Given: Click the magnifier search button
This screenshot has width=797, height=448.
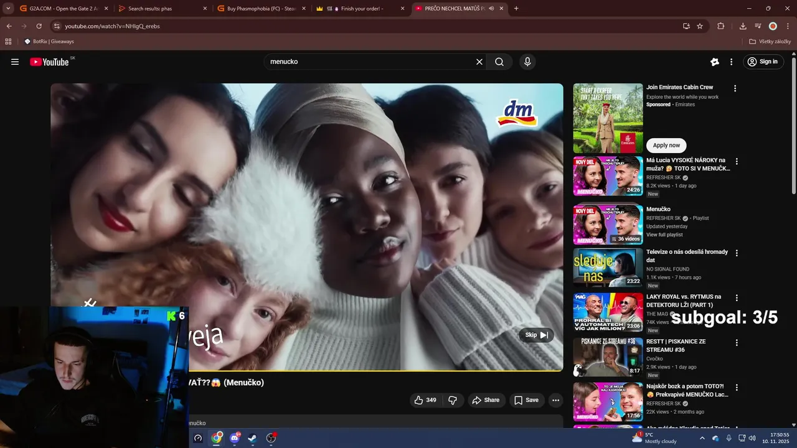Looking at the screenshot, I should (499, 62).
